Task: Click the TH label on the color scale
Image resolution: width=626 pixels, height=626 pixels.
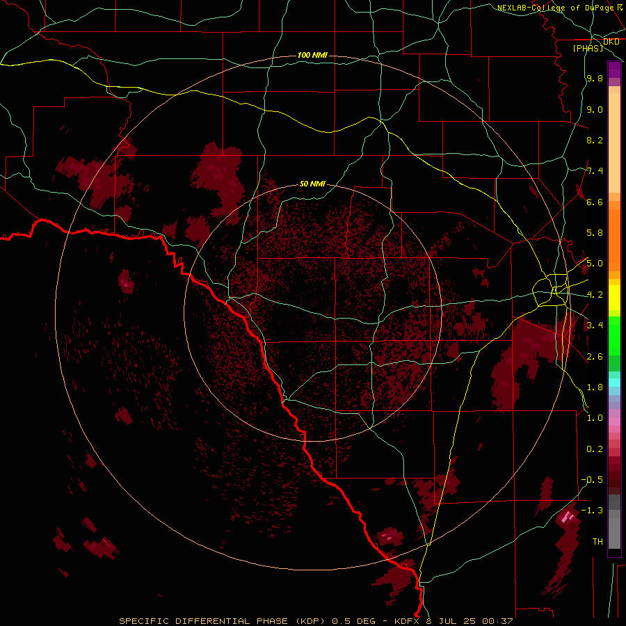Action: pos(597,542)
